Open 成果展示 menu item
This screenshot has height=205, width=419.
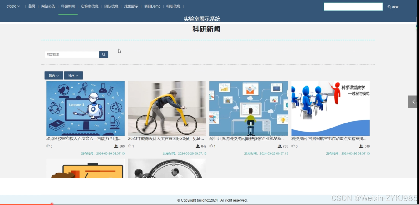coord(131,6)
